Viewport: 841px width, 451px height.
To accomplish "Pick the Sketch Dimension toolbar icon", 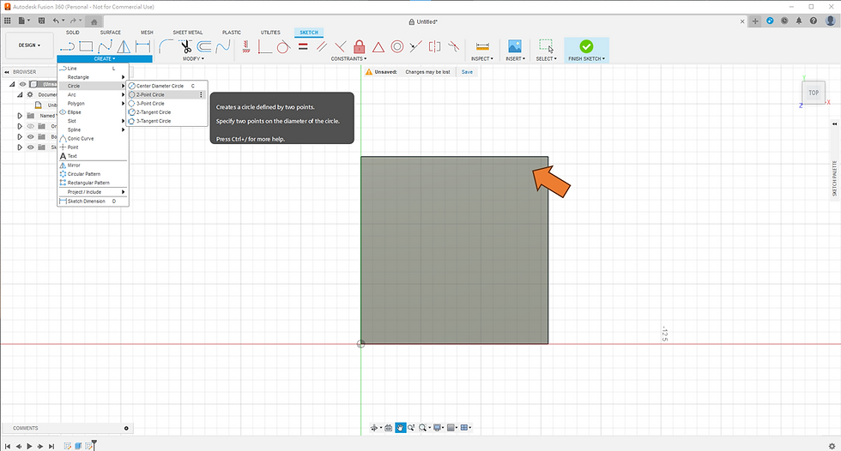I will (x=142, y=46).
